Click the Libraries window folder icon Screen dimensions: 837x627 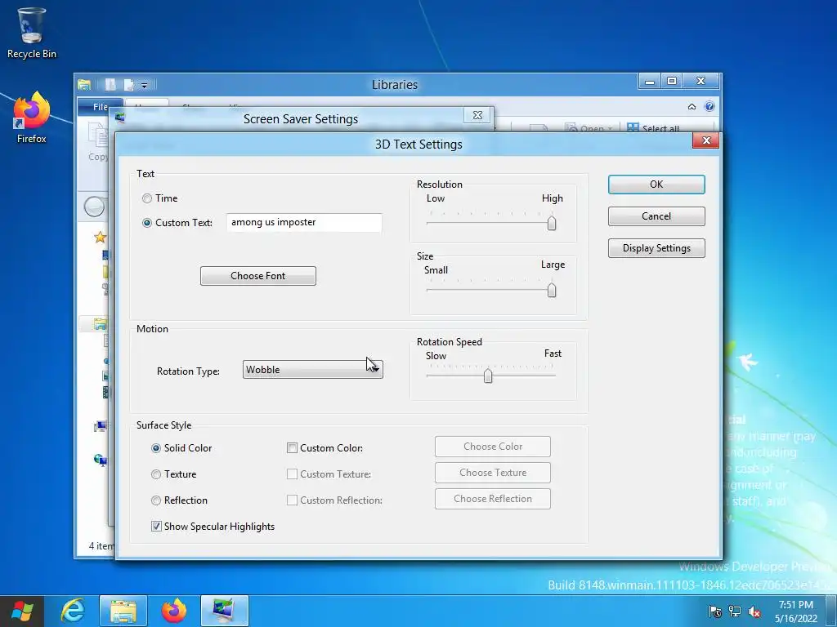84,84
